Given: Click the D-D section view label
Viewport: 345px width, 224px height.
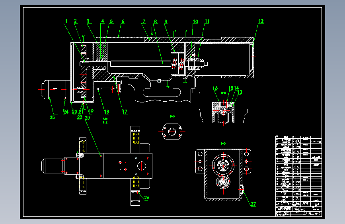Looking at the screenshot, I should [223, 143].
